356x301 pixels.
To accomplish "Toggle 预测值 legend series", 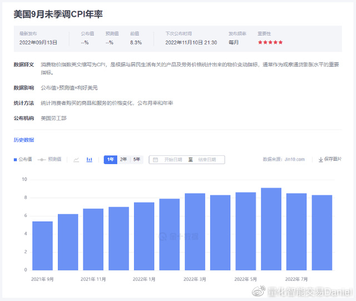I will (50, 159).
